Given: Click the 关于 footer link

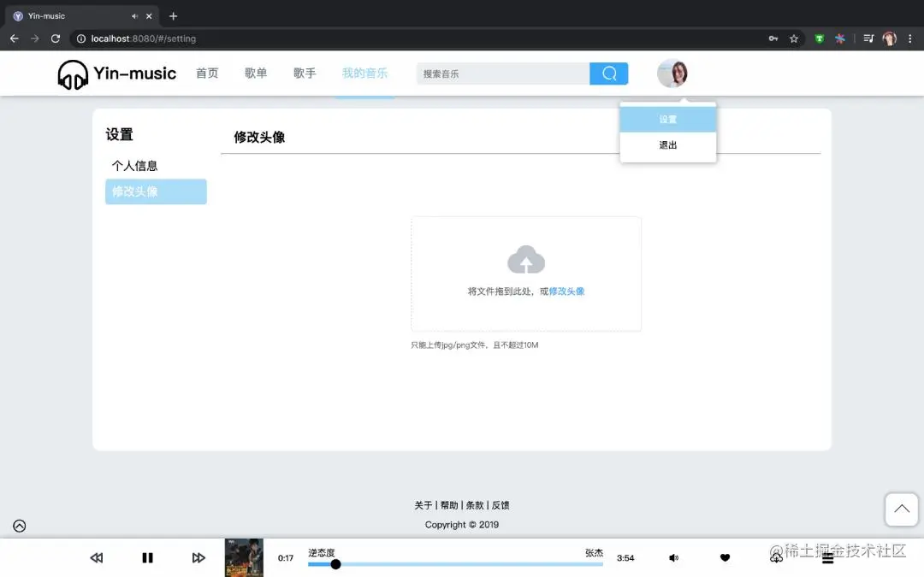Looking at the screenshot, I should pos(423,505).
